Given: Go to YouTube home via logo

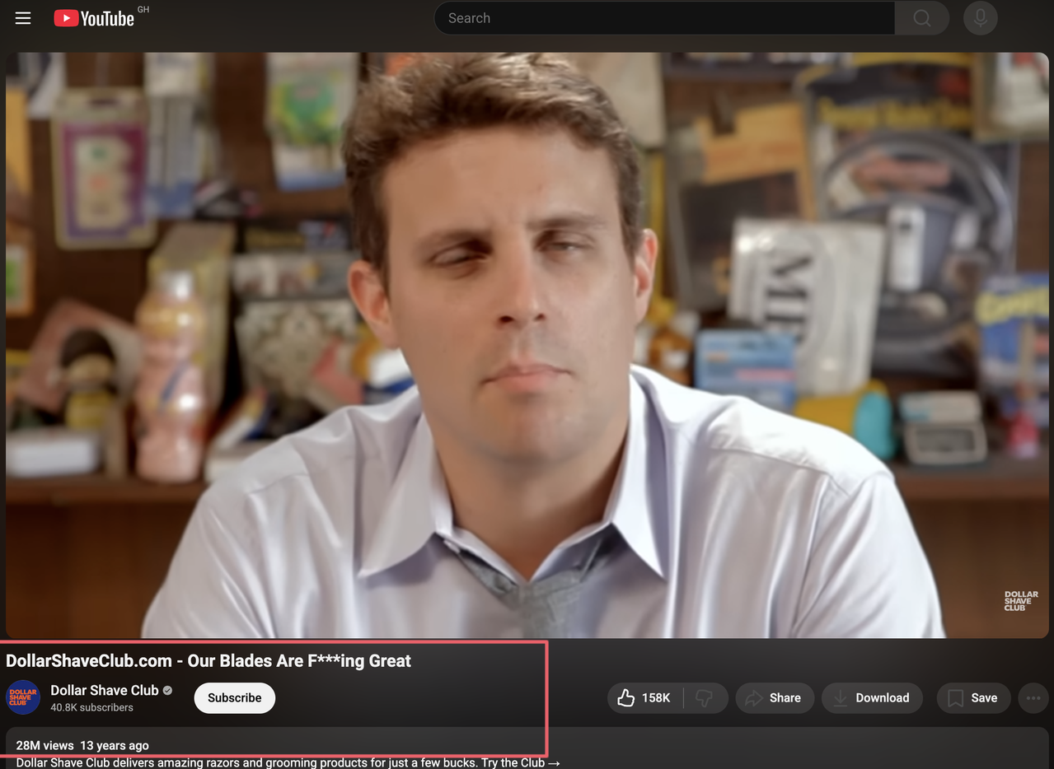Looking at the screenshot, I should click(94, 18).
